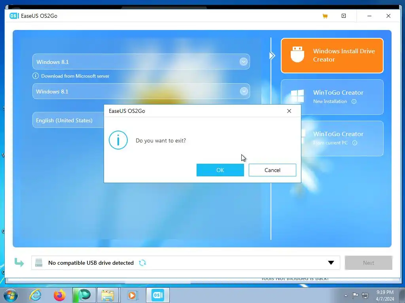This screenshot has height=303, width=405.
Task: Select WinToGo Creator From current PC tab
Action: tap(342, 138)
